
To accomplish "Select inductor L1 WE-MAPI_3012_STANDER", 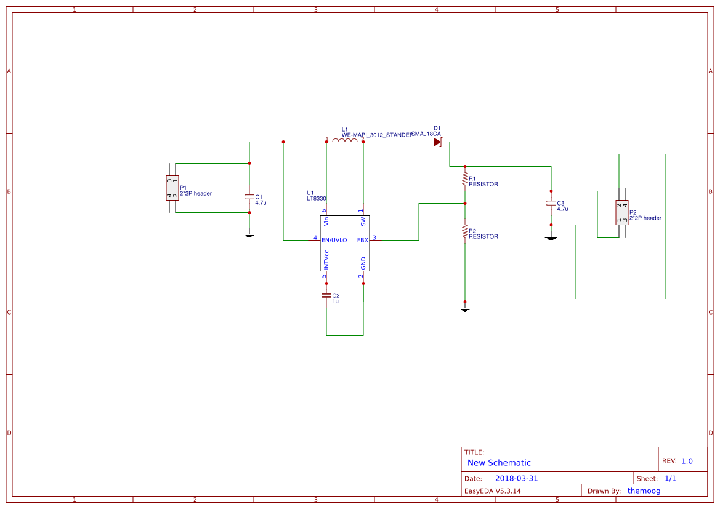I will (345, 140).
